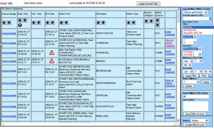Screen dimensions: 214x129
Task: Acknowledge the ATHENSXM alarm
Action: click(x=9, y=43)
